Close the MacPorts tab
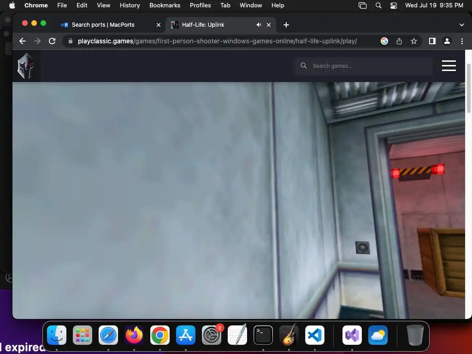This screenshot has width=472, height=354. (159, 25)
